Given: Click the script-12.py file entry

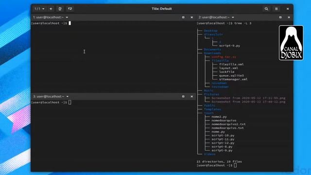Looking at the screenshot, I should tap(223, 143).
